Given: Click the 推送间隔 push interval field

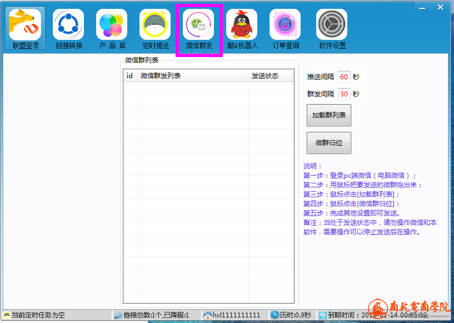Looking at the screenshot, I should pyautogui.click(x=344, y=77).
